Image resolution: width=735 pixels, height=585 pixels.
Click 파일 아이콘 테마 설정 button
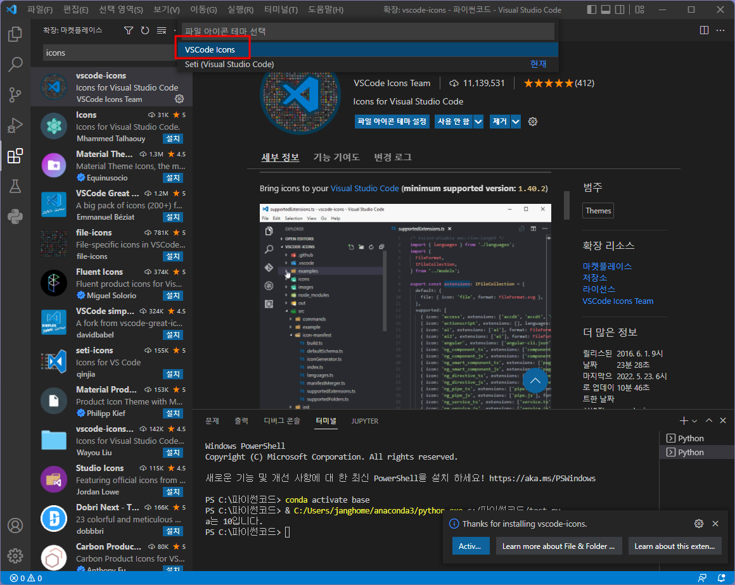pyautogui.click(x=392, y=122)
